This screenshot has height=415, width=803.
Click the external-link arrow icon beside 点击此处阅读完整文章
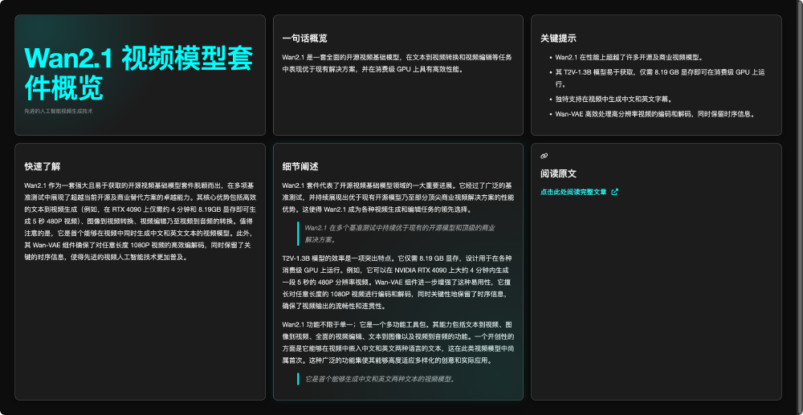coord(614,192)
